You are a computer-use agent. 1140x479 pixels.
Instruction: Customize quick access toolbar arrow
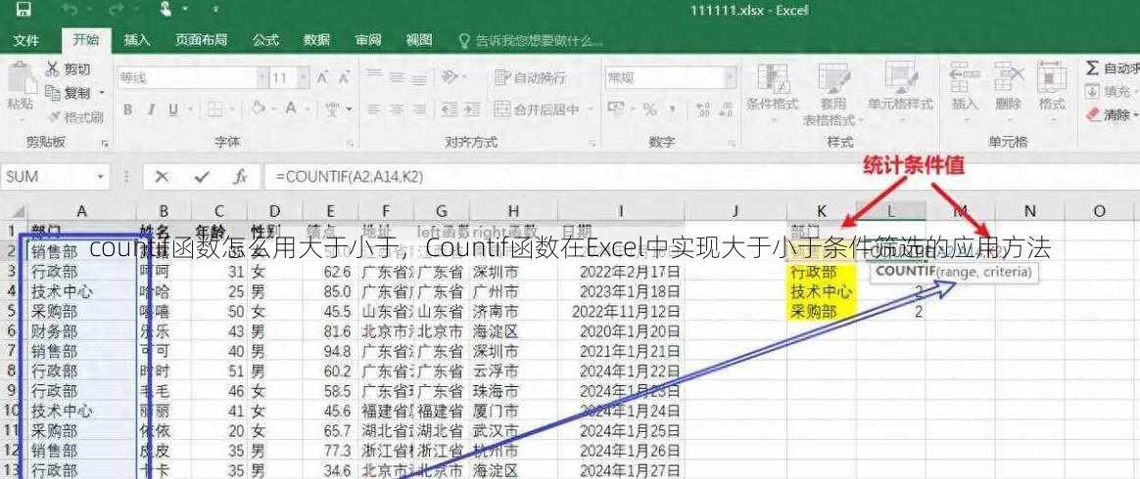[x=215, y=10]
